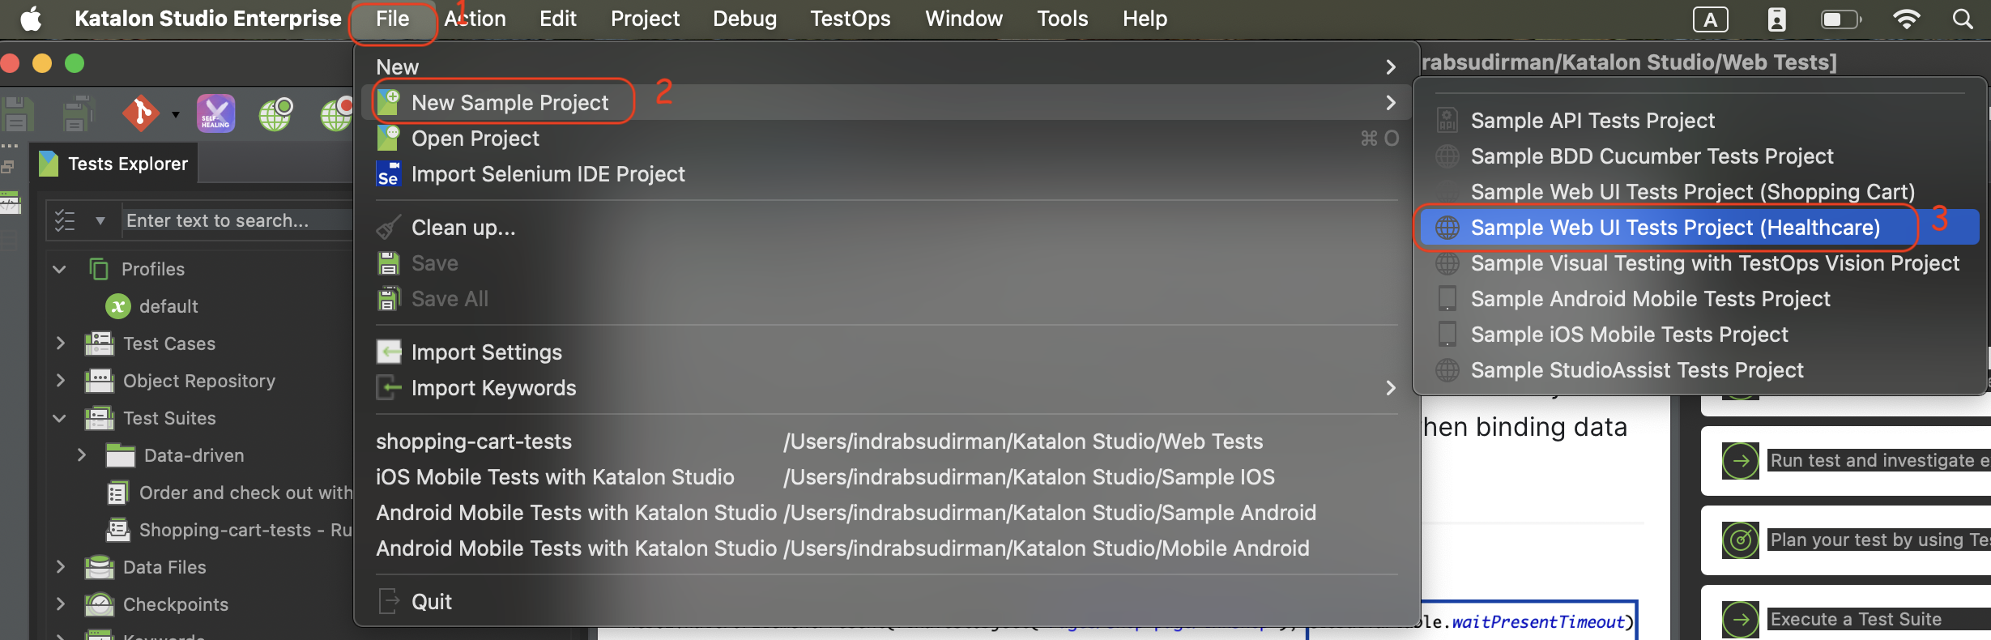The image size is (1991, 640).
Task: Open recent project at Mobile Android path
Action: click(887, 548)
